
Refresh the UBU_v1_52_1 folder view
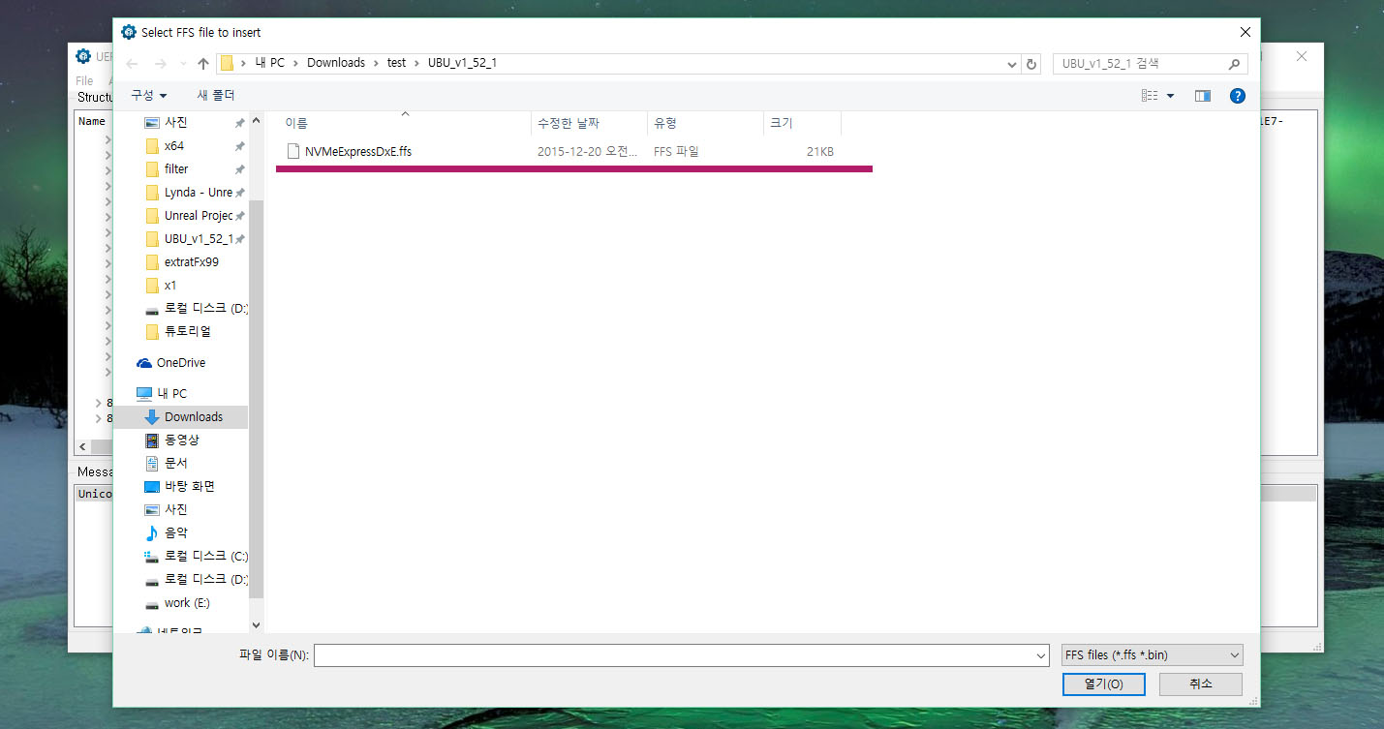[x=1031, y=64]
